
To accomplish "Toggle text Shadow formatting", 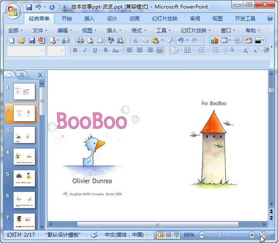I will pos(106,50).
